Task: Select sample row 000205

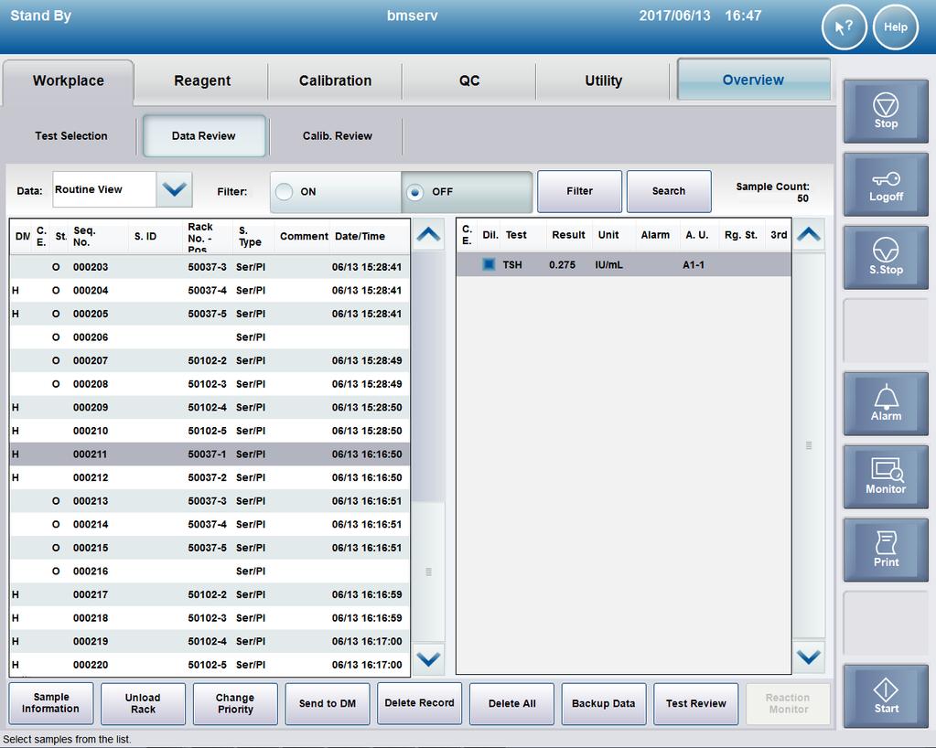Action: pos(210,314)
